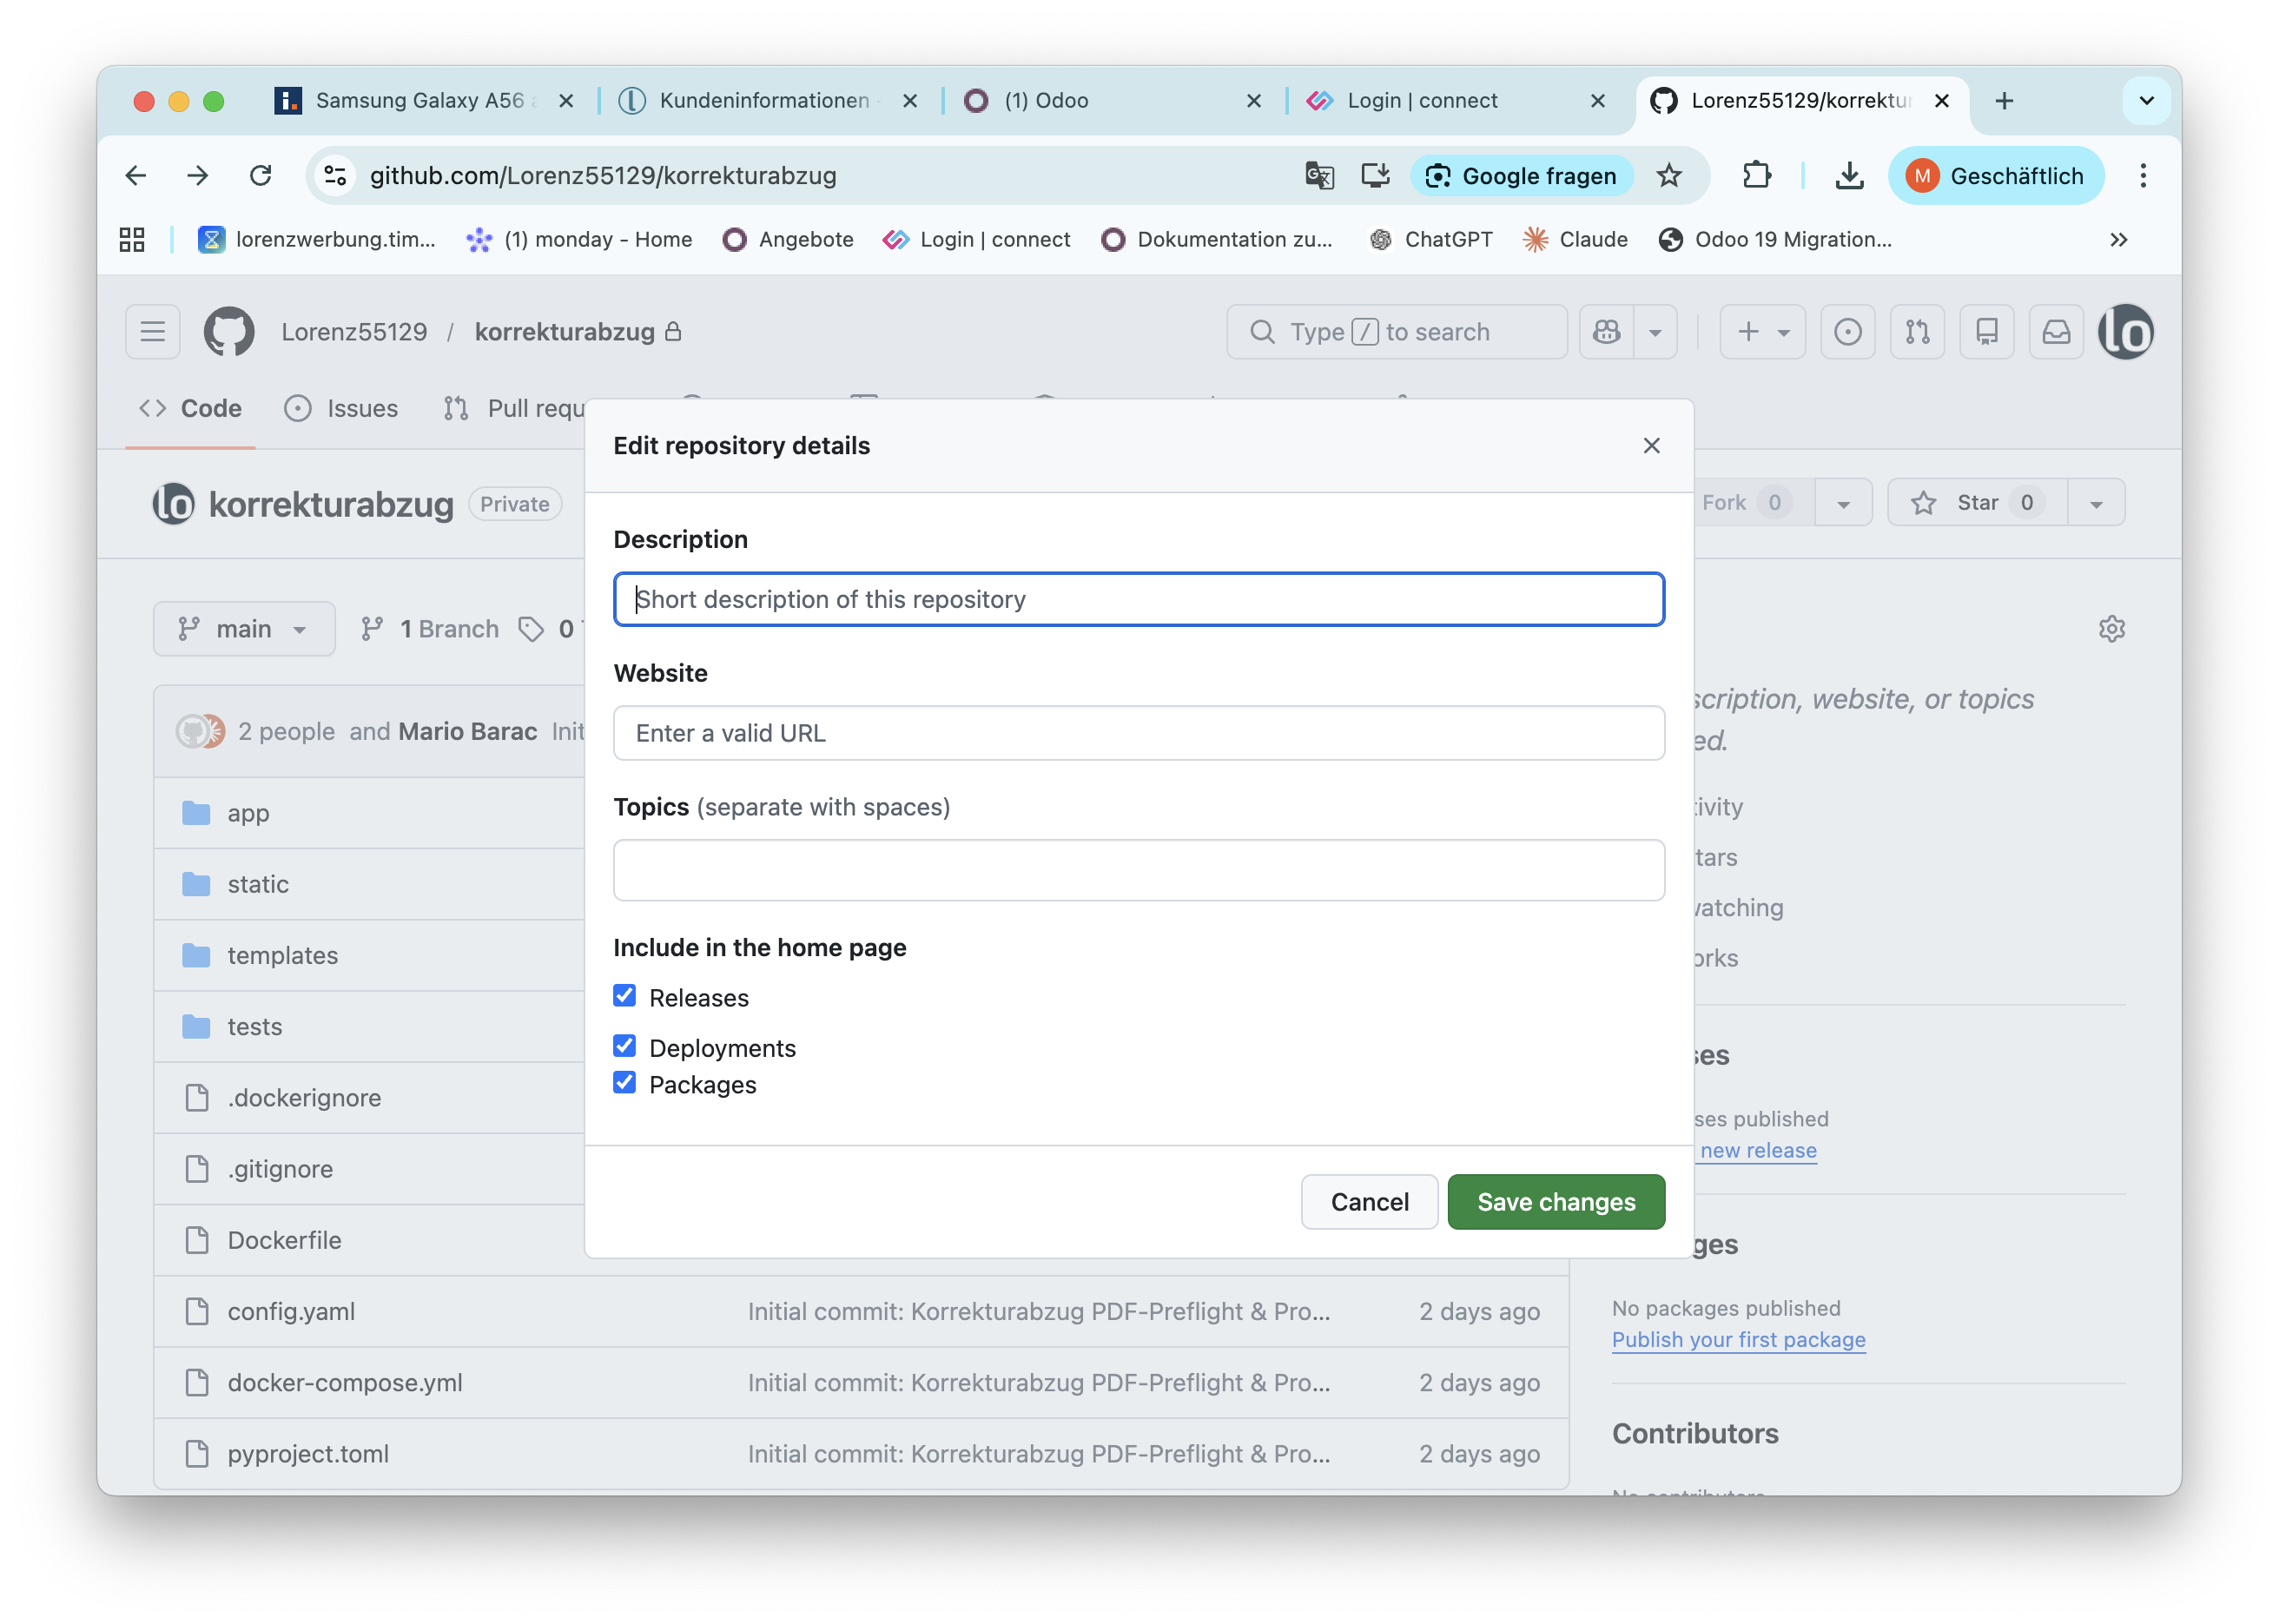The image size is (2279, 1624).
Task: Open the create new plus dropdown
Action: tap(1762, 332)
